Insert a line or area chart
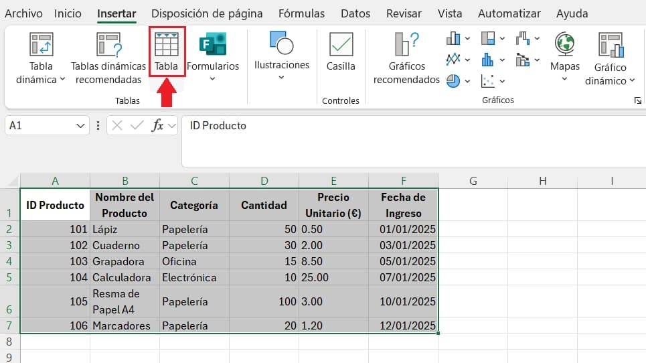 (x=453, y=60)
